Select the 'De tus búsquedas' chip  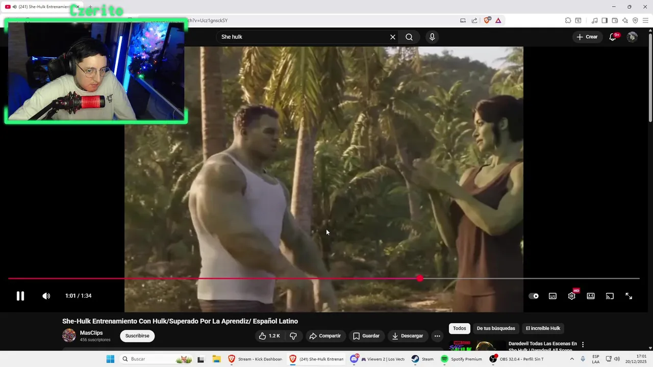click(496, 328)
